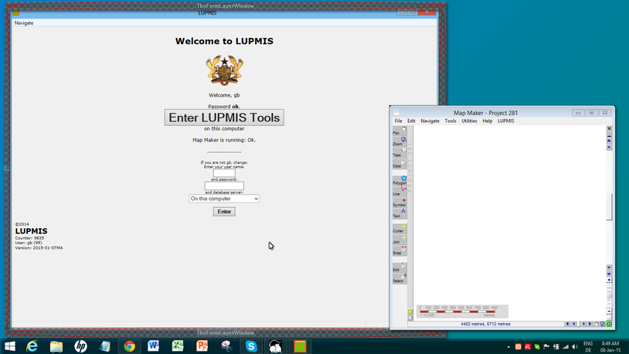Open Navigate menu in LUPMIS window
This screenshot has height=354, width=629.
pos(24,23)
